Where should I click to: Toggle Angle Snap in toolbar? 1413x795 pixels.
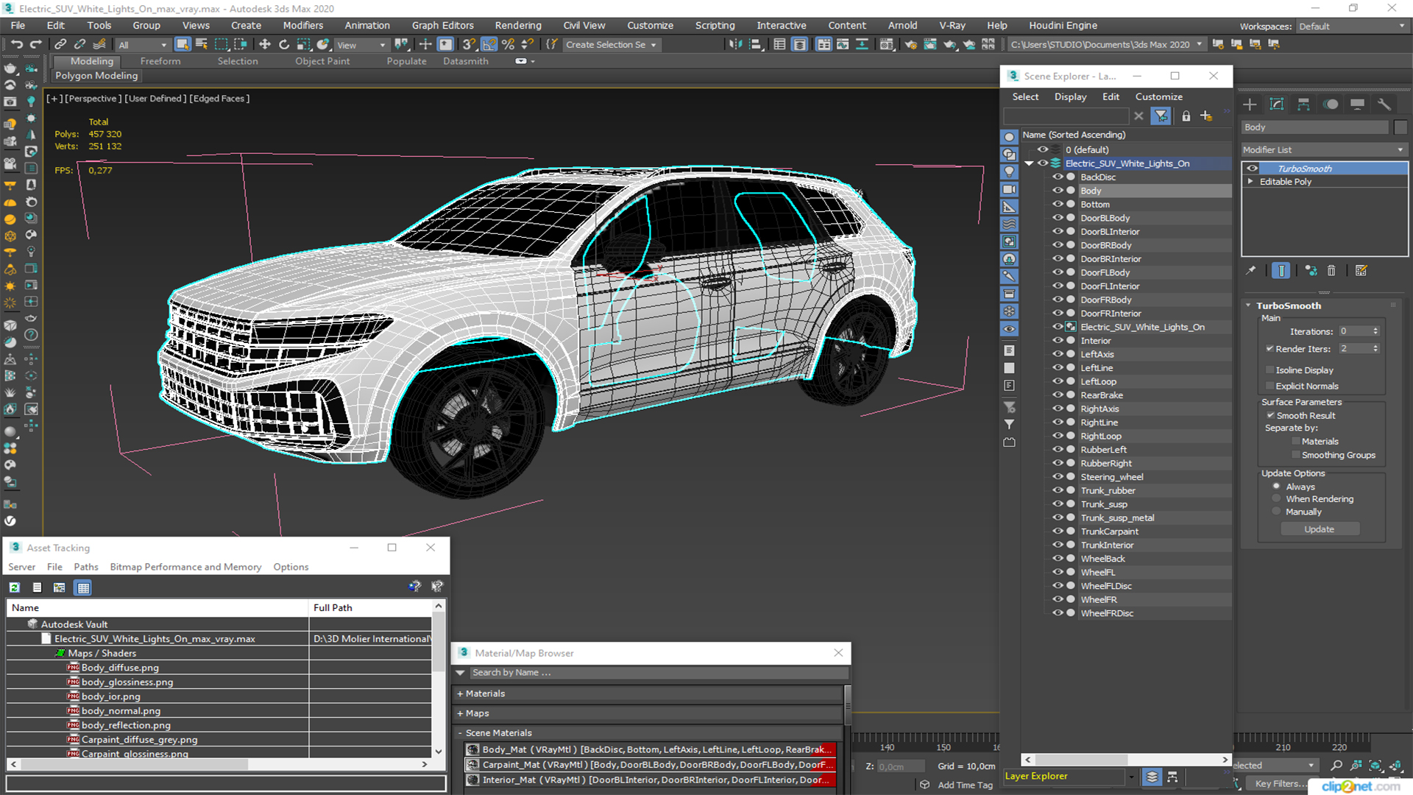pyautogui.click(x=489, y=44)
